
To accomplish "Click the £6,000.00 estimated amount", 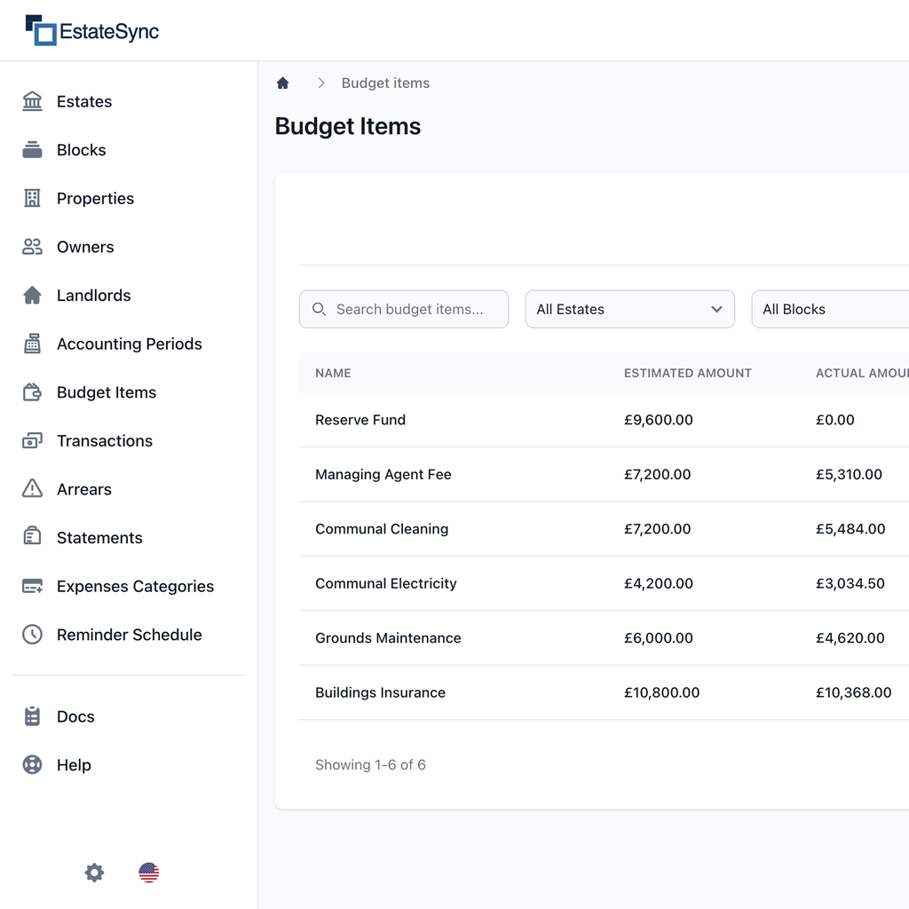I will pos(659,637).
